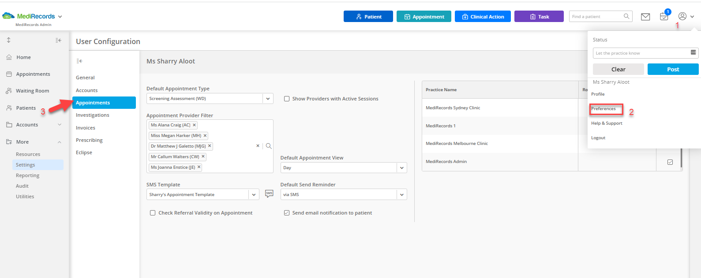
Task: Go to Patients in the main sidebar
Action: [x=26, y=108]
